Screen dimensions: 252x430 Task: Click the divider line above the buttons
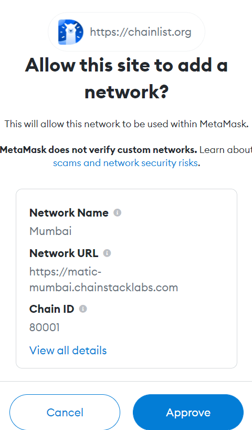[126, 381]
